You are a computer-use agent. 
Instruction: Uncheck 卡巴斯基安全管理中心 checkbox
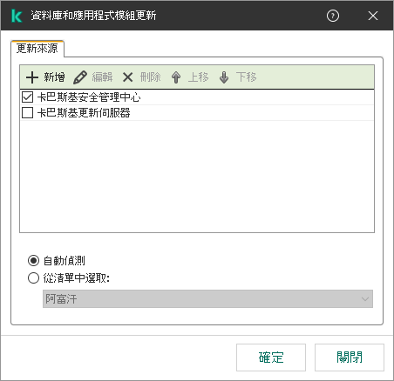click(x=27, y=97)
